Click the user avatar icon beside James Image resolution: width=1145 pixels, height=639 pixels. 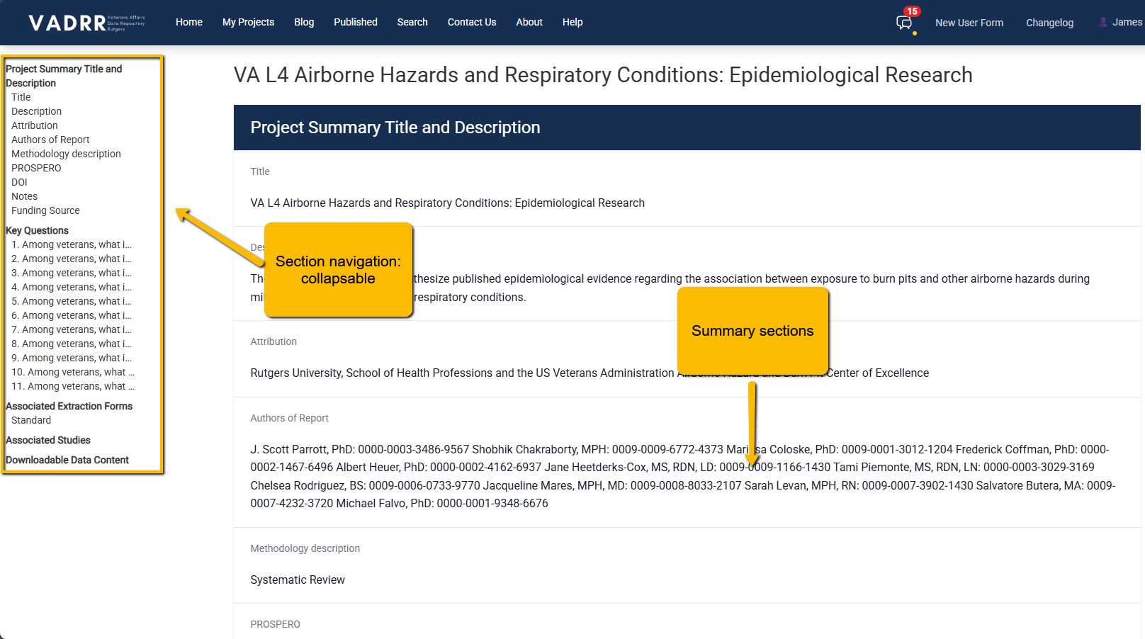tap(1102, 22)
